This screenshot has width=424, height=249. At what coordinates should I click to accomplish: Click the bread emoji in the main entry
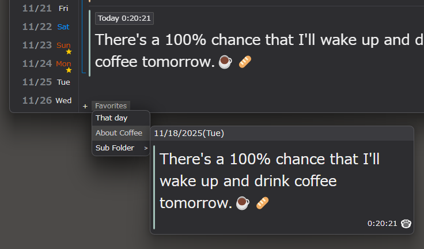pos(245,62)
